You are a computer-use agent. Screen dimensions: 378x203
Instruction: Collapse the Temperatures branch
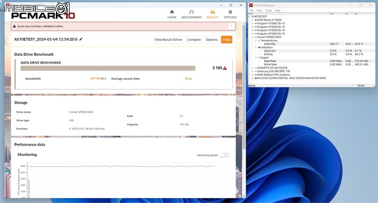(256, 40)
